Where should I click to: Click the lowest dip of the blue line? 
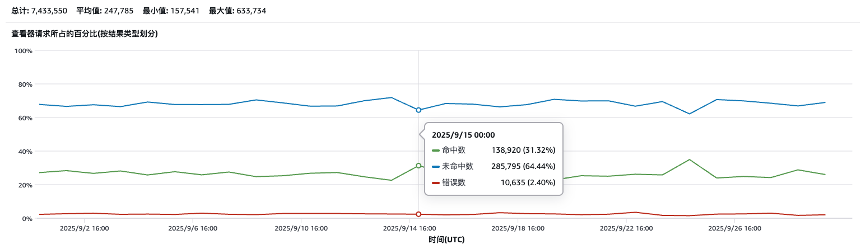[689, 114]
